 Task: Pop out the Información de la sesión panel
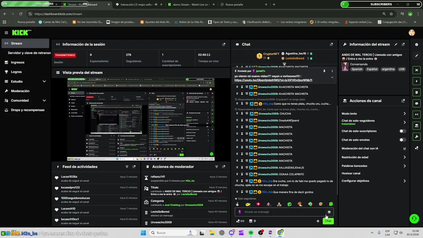224,44
